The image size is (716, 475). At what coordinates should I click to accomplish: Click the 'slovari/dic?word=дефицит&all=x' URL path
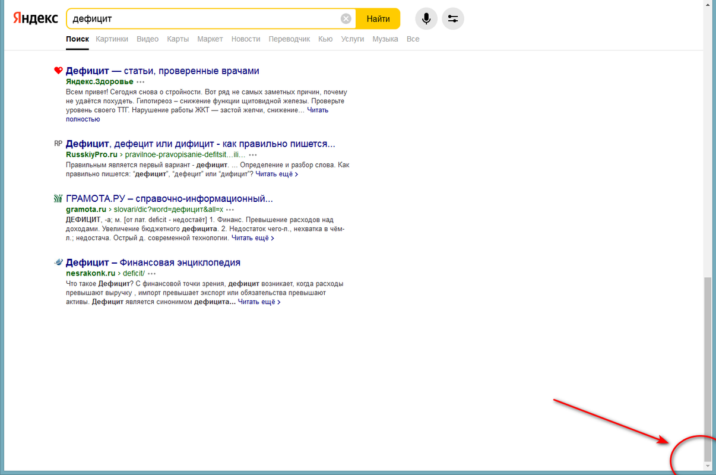169,210
